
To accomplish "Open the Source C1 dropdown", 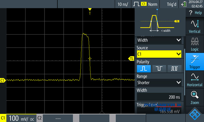I will [159, 54].
